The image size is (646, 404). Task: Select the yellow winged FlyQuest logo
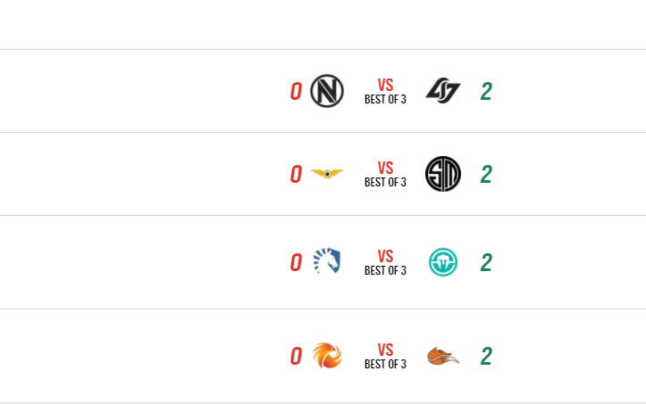[327, 174]
